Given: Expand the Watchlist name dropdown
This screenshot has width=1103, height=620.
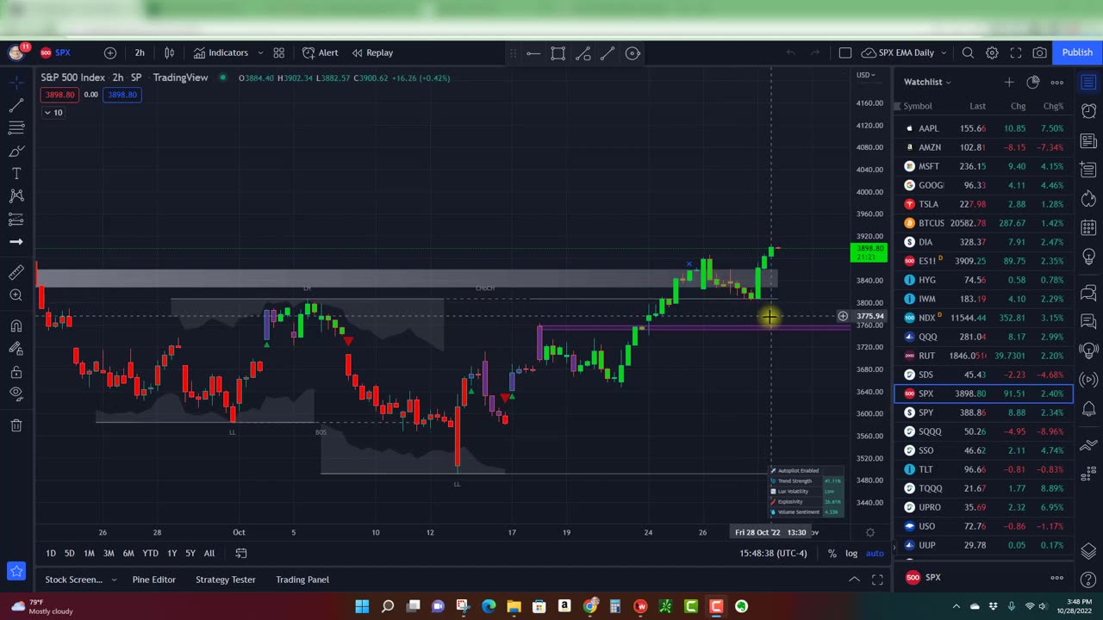Looking at the screenshot, I should point(927,82).
